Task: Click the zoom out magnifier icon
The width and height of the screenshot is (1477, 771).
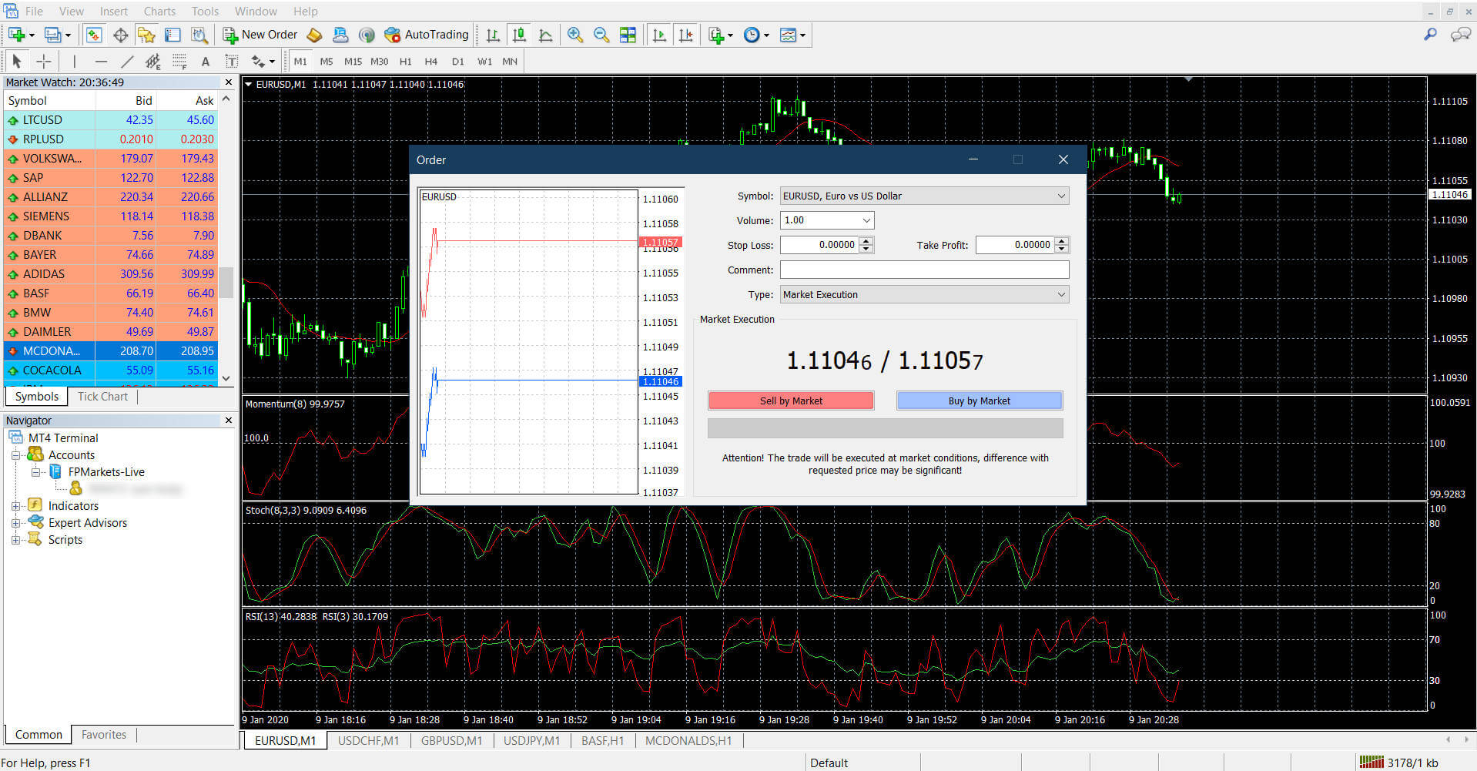Action: 601,35
